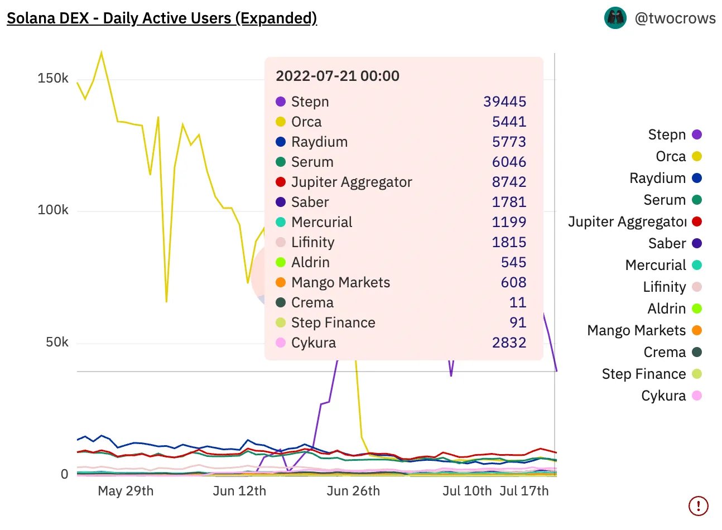Click the tooltip date 2022-07-21 00:00
722x530 pixels.
click(338, 76)
